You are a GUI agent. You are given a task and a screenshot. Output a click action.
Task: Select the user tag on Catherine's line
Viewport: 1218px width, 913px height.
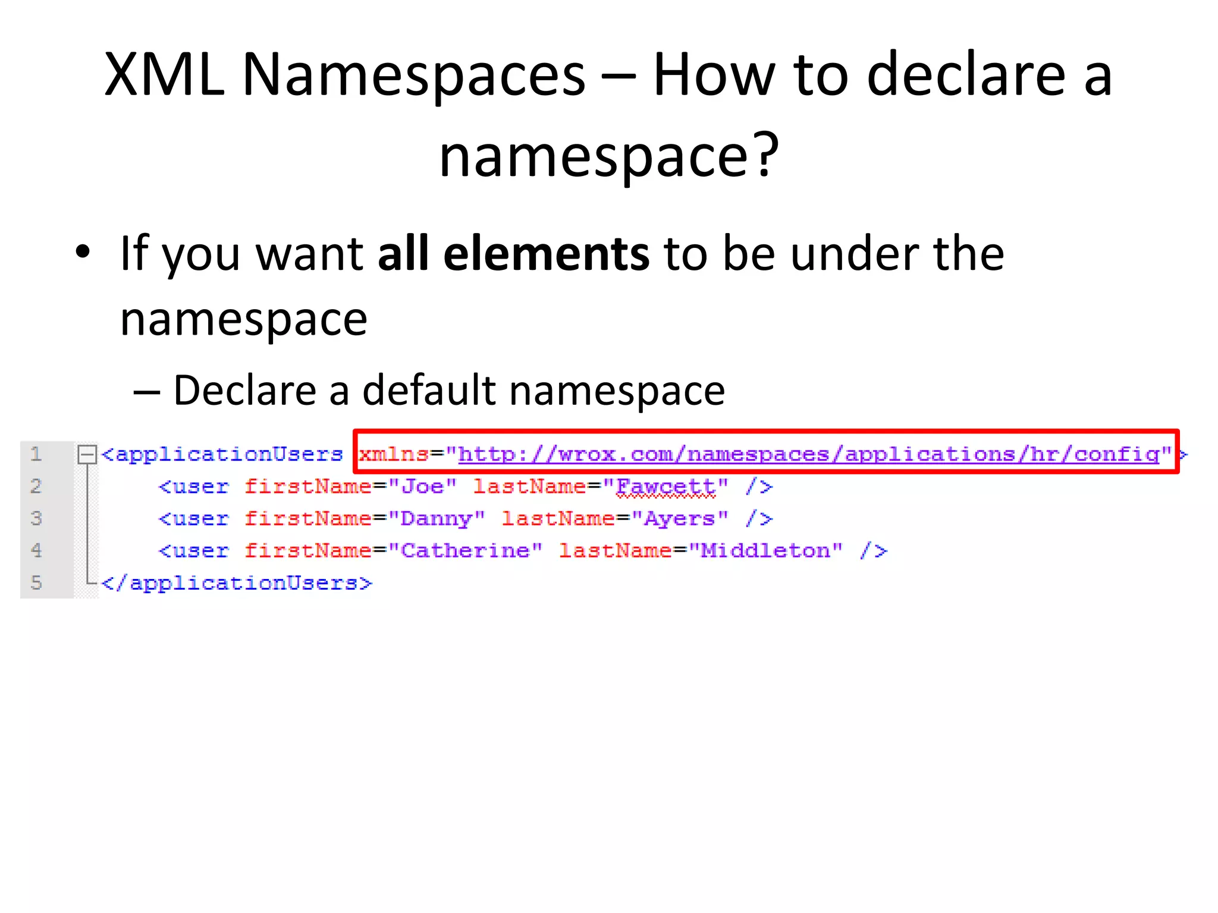pyautogui.click(x=194, y=551)
